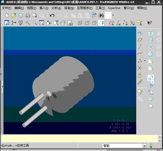The image size is (163, 151).
Task: Toggle annotation element display
Action: pos(139,23)
